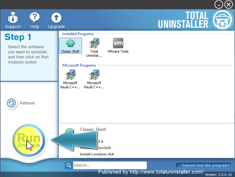Click the Microsoft Programs section header
The width and height of the screenshot is (235, 177).
79,65
